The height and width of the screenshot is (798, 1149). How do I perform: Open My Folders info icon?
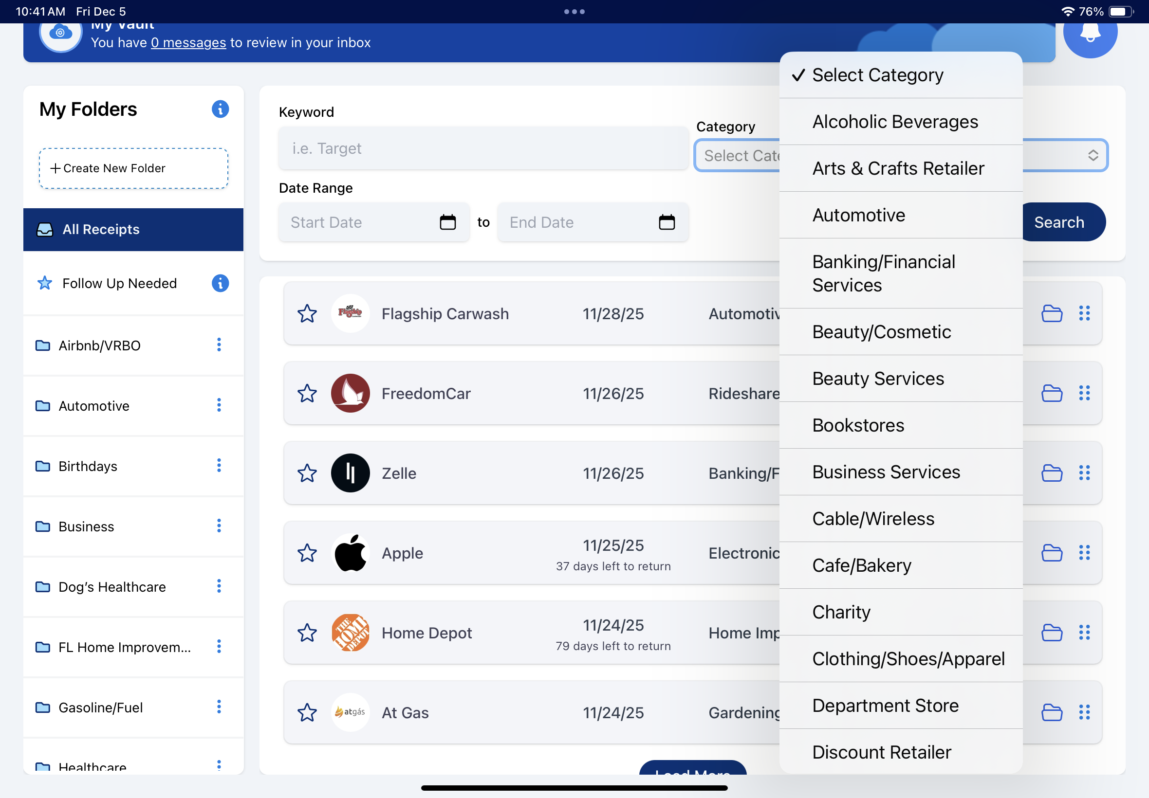click(x=220, y=109)
